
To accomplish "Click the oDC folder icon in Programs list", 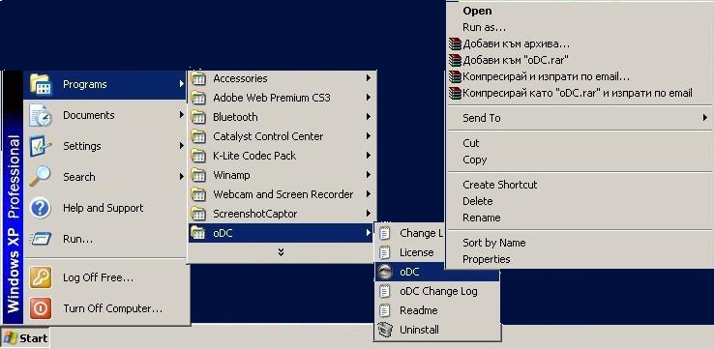I will (x=198, y=233).
